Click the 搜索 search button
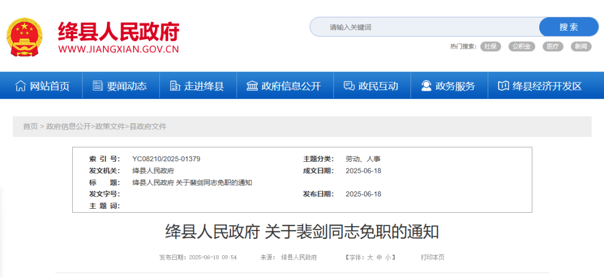This screenshot has width=604, height=277. tap(569, 27)
